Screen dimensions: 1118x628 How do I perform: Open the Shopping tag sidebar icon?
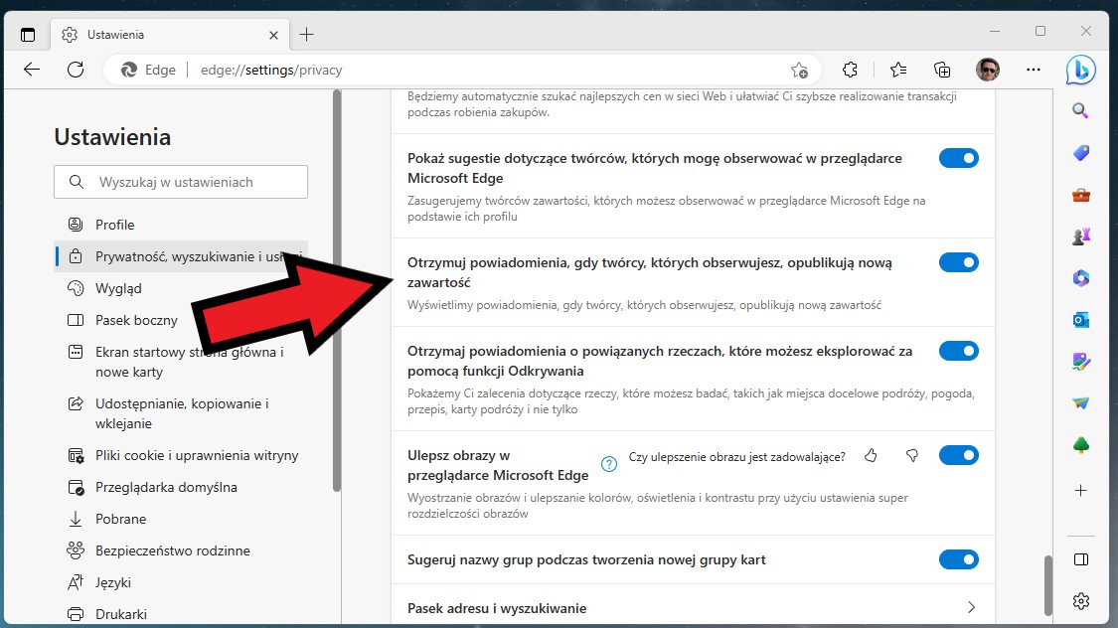[1081, 153]
